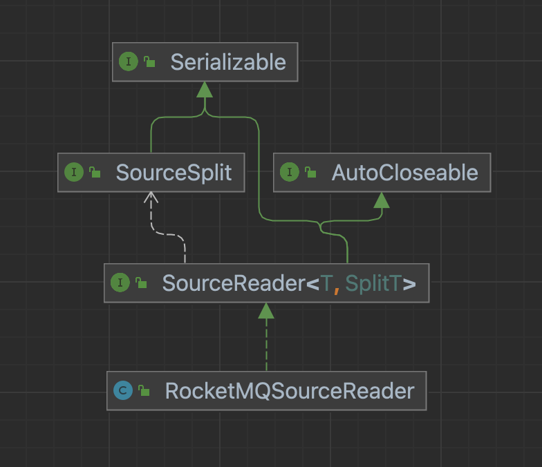Click the interface icon on the SourceSplit node
The height and width of the screenshot is (467, 542).
pyautogui.click(x=74, y=173)
